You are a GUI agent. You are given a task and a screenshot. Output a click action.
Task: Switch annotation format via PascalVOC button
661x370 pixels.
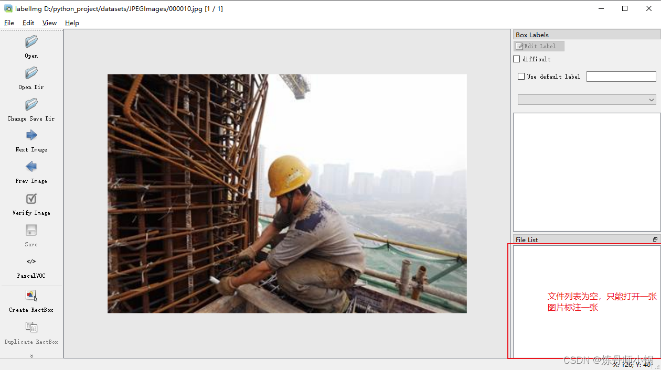[x=30, y=267]
